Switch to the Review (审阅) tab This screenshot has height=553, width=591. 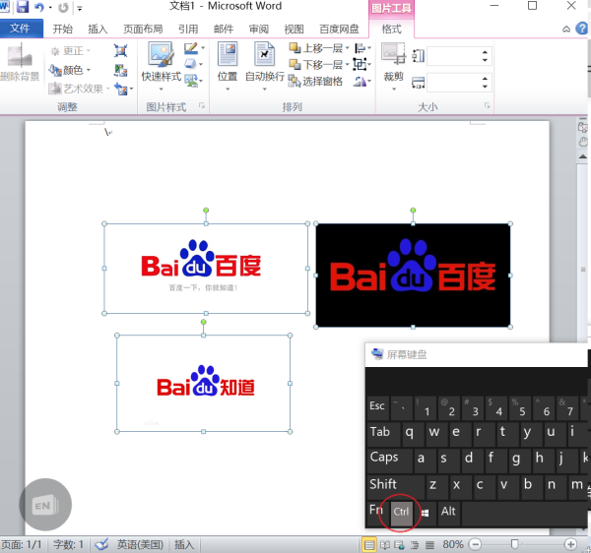point(258,29)
